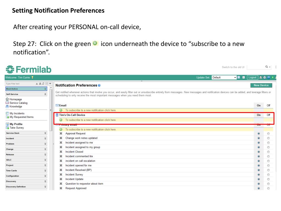
Task: Click the My Requested Items icon
Action: click(7, 117)
